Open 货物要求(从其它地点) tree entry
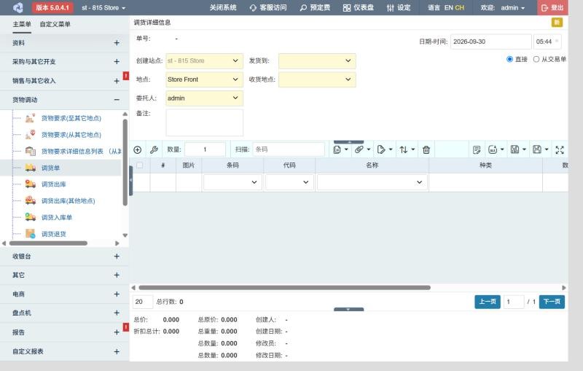Viewport: 583px width, 371px height. click(x=71, y=135)
